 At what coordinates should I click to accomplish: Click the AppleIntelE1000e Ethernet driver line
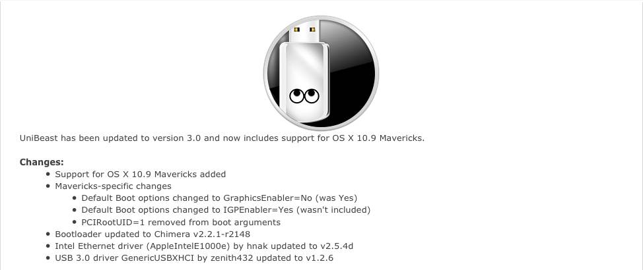(x=204, y=247)
